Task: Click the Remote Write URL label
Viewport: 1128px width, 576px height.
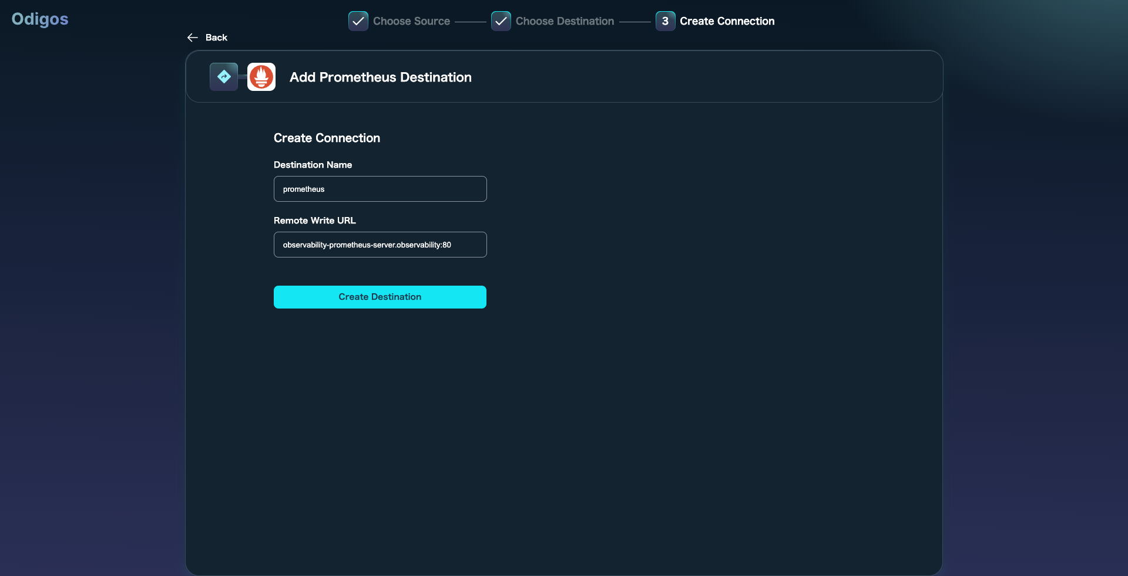Action: (315, 221)
